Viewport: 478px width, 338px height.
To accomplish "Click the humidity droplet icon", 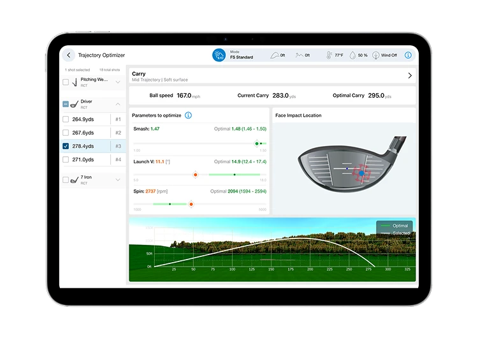I will [x=352, y=55].
